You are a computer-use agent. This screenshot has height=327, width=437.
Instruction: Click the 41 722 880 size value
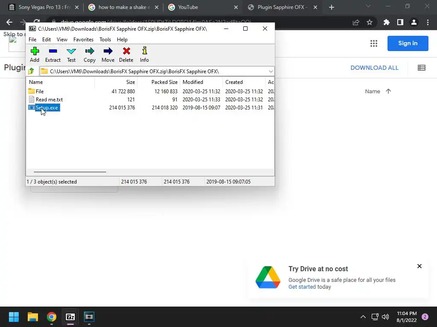click(123, 91)
